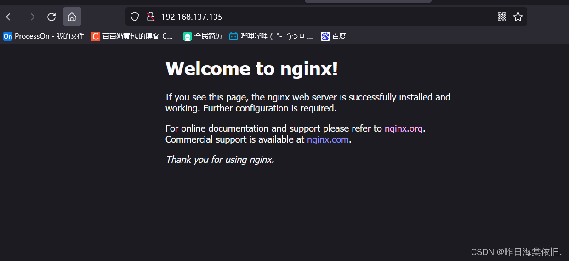Go back to the previous page
569x261 pixels.
point(10,17)
